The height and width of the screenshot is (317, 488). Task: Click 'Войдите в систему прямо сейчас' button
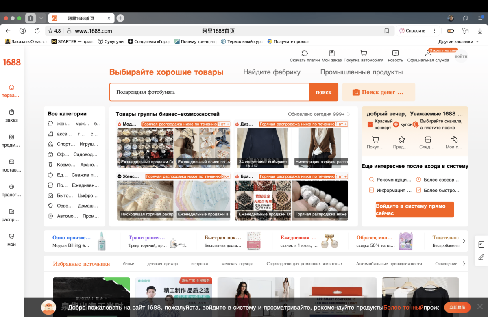click(x=415, y=210)
